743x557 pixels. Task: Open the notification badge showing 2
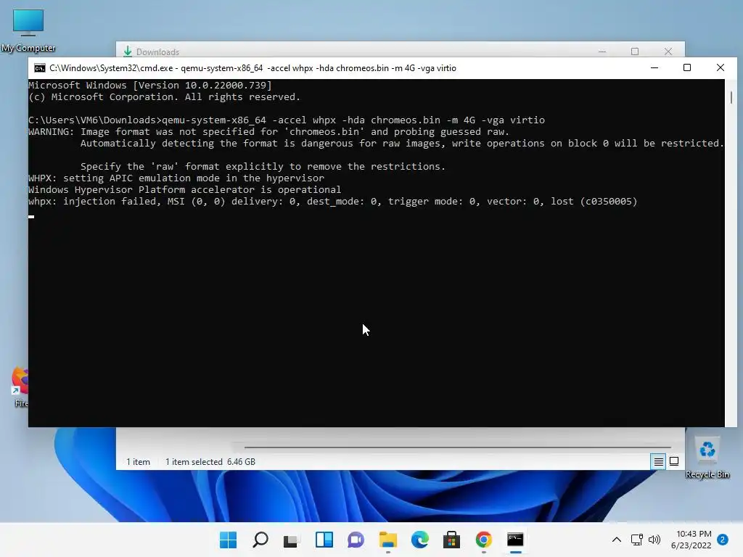(x=723, y=540)
